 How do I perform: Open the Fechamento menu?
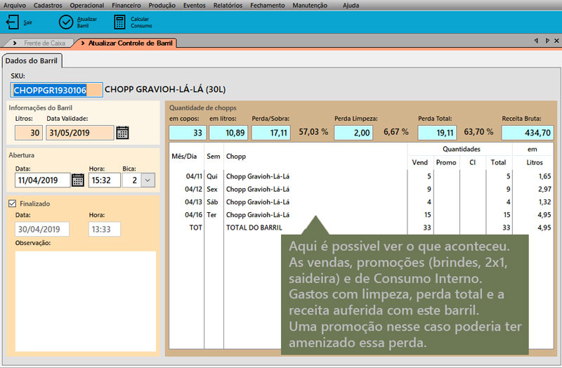(x=268, y=6)
